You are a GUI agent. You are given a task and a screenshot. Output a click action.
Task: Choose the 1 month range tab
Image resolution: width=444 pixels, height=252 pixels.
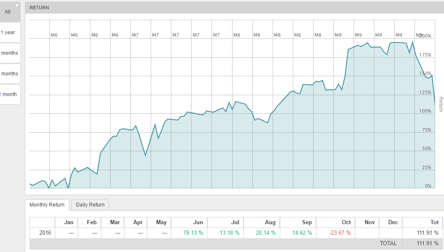pos(9,94)
